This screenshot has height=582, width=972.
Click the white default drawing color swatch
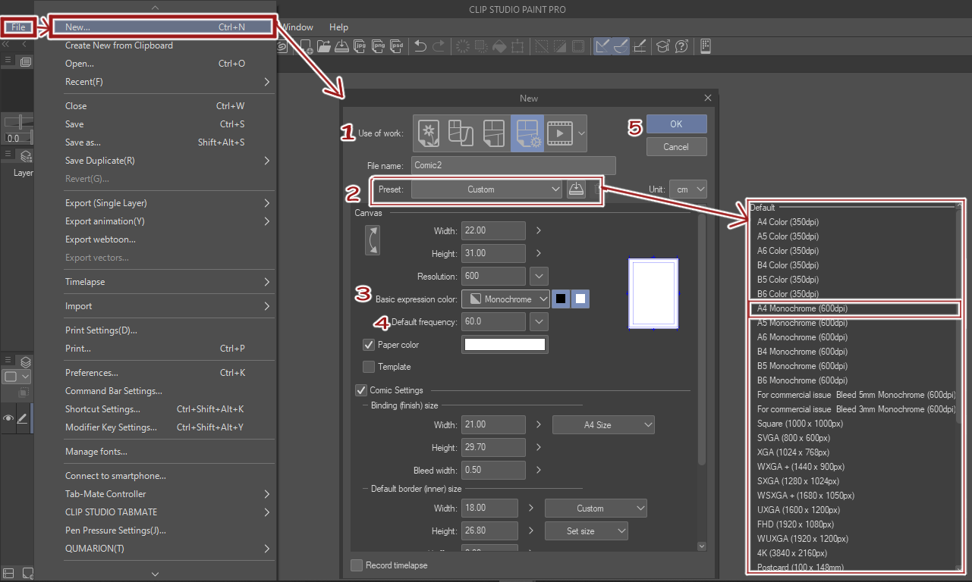click(x=580, y=299)
